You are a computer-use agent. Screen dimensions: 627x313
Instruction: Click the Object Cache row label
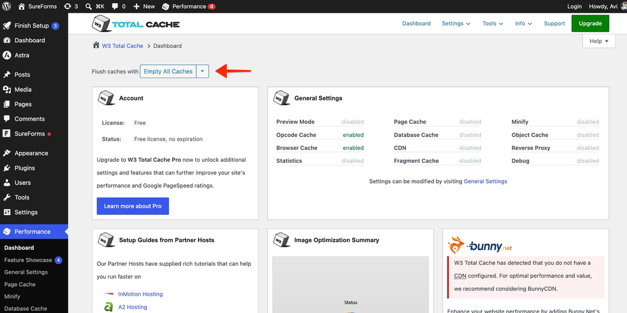[x=530, y=135]
